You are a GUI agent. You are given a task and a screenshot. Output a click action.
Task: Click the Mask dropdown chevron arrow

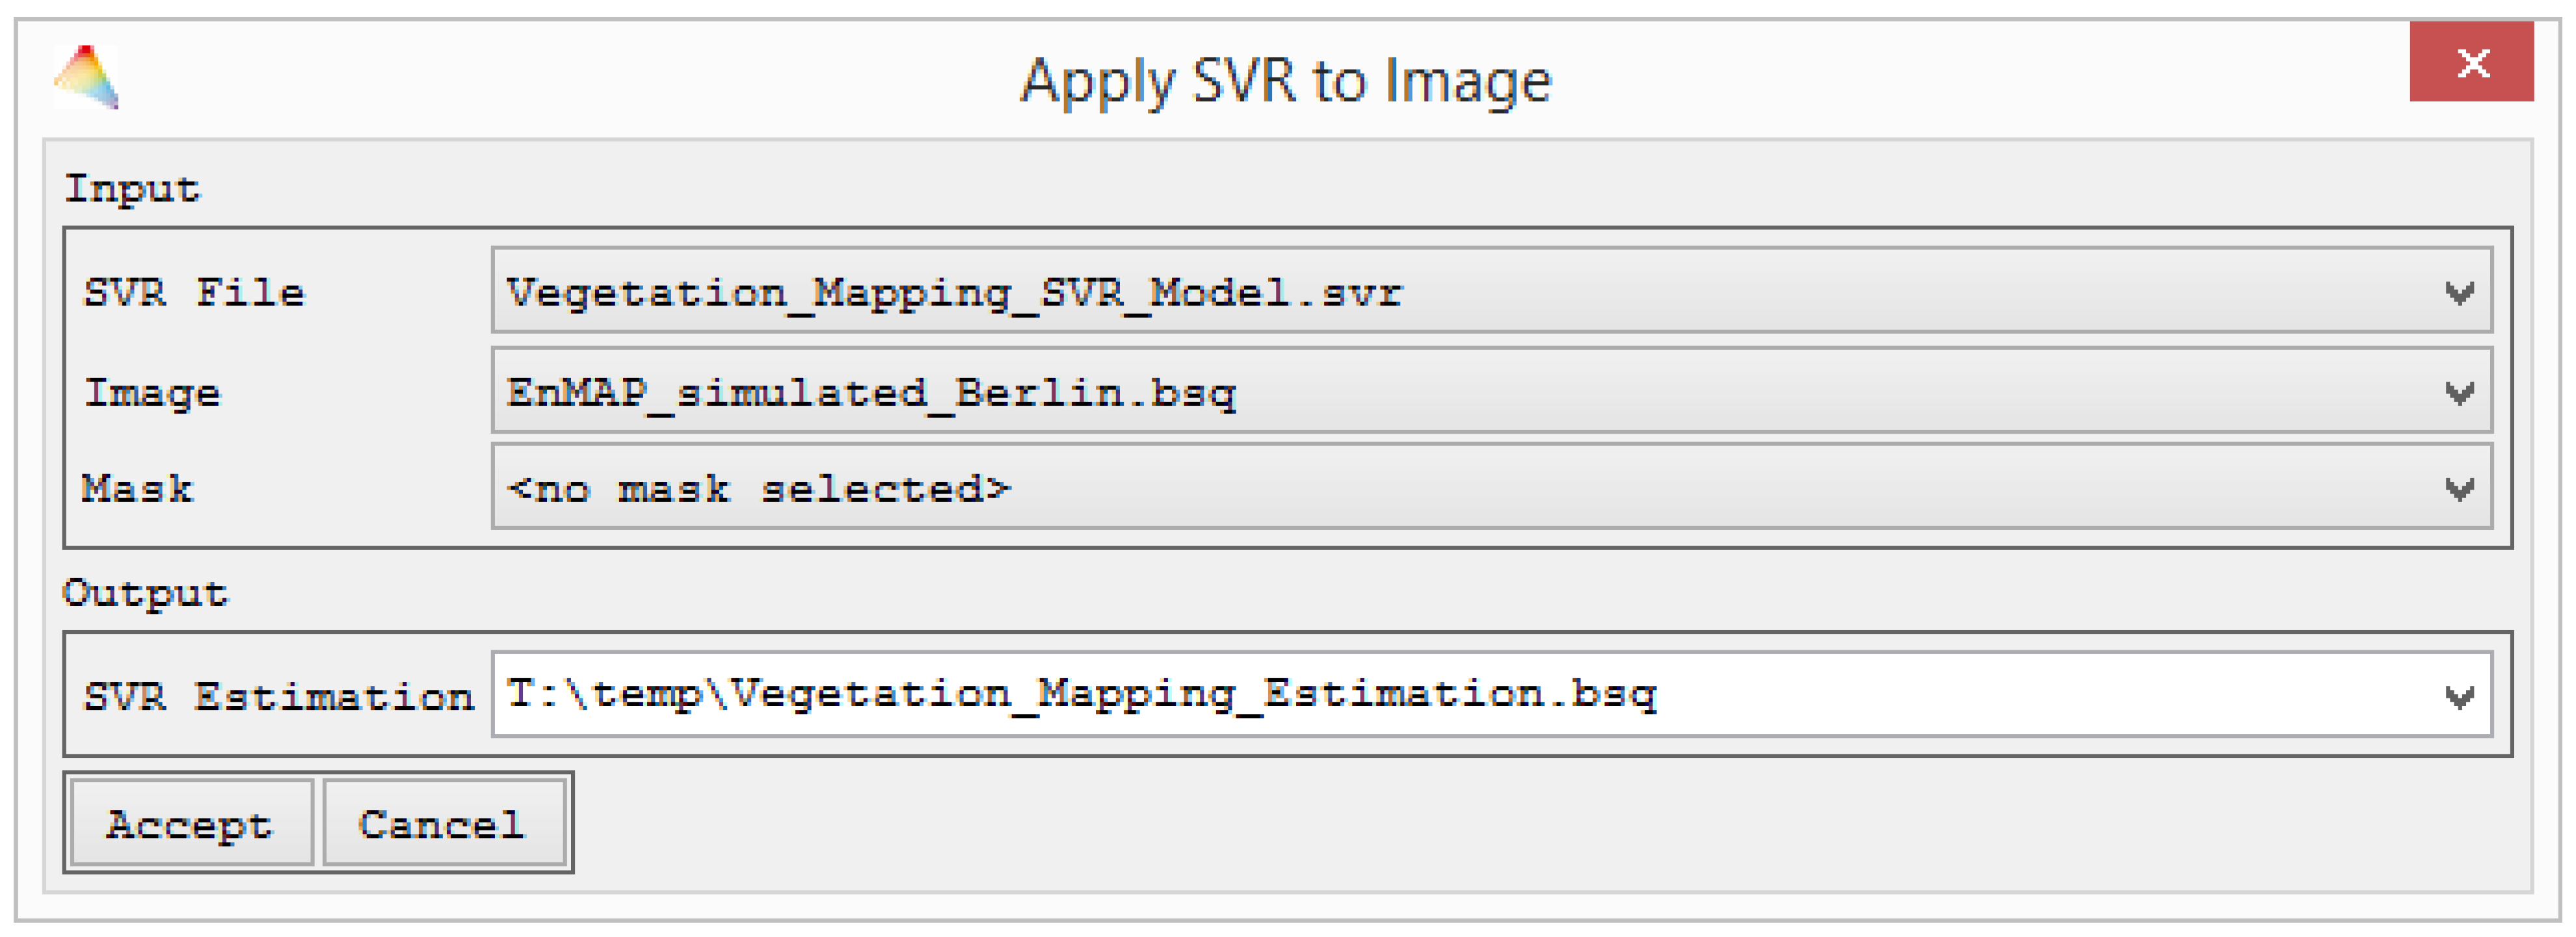tap(2459, 489)
